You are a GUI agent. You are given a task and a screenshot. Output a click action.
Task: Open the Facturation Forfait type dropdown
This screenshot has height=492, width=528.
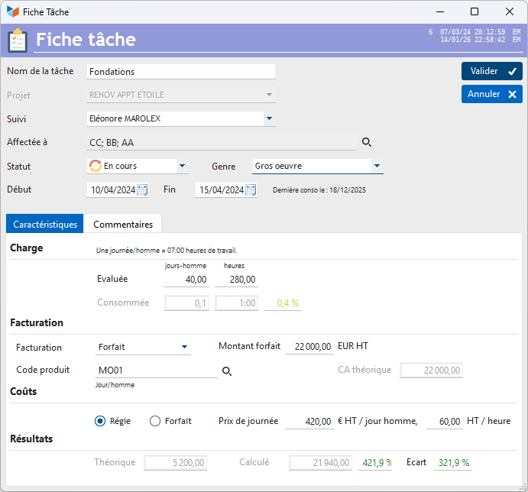(x=184, y=347)
